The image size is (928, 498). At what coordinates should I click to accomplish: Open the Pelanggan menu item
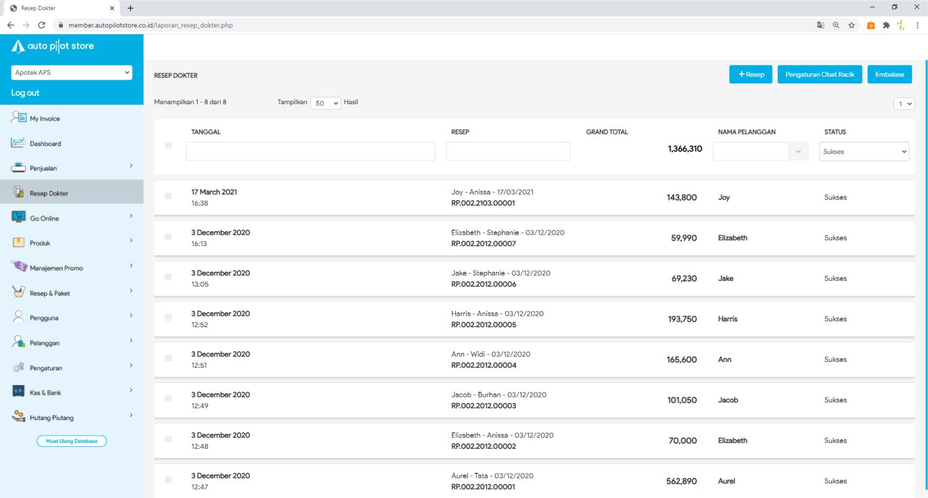[x=45, y=343]
